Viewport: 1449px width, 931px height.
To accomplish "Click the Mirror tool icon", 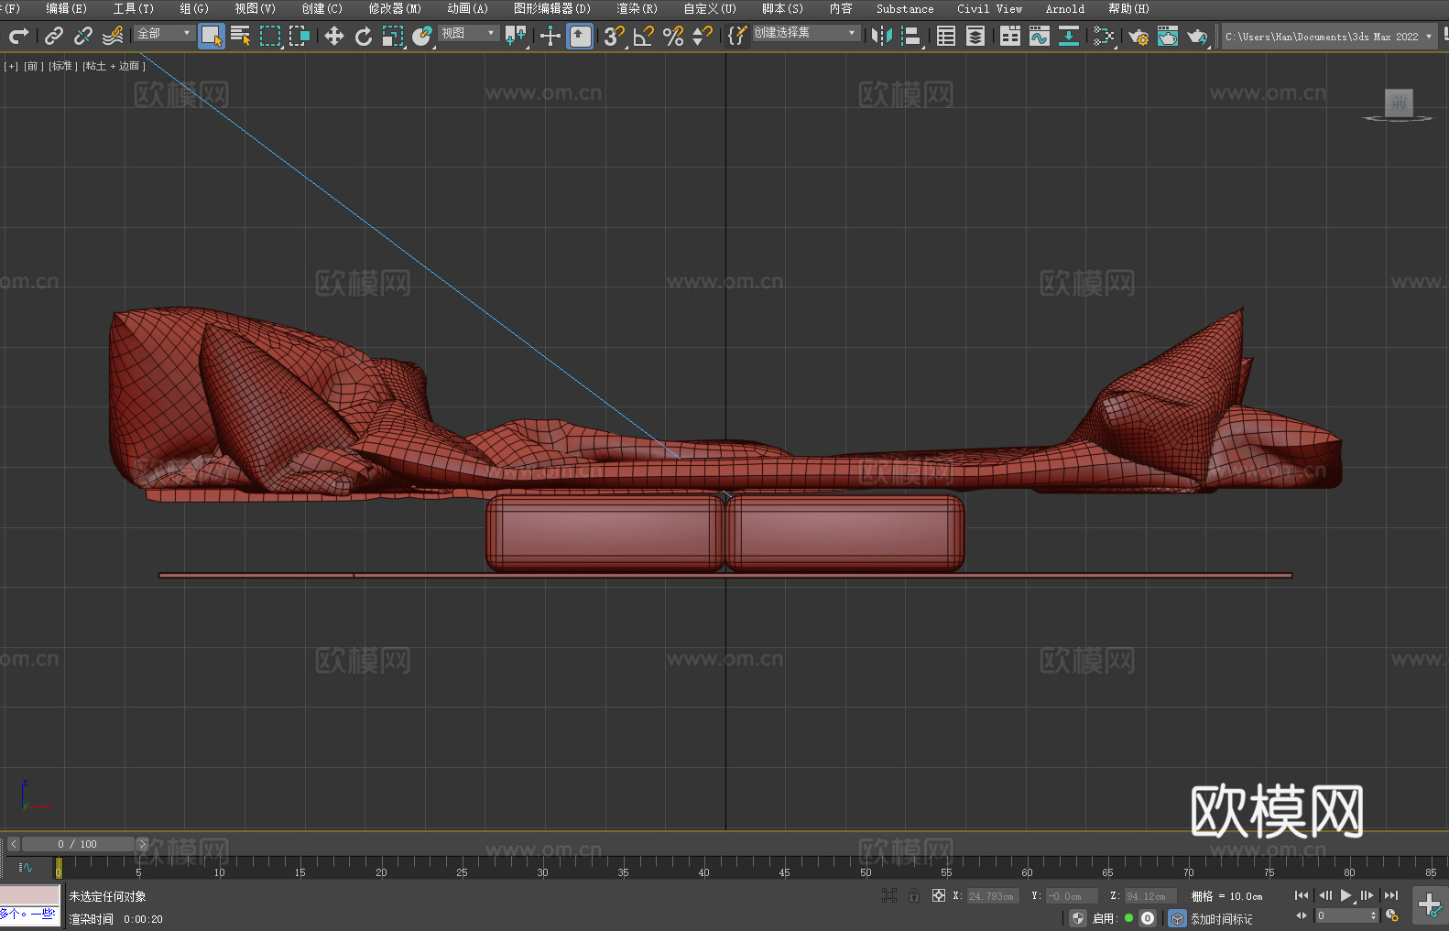I will click(x=881, y=36).
